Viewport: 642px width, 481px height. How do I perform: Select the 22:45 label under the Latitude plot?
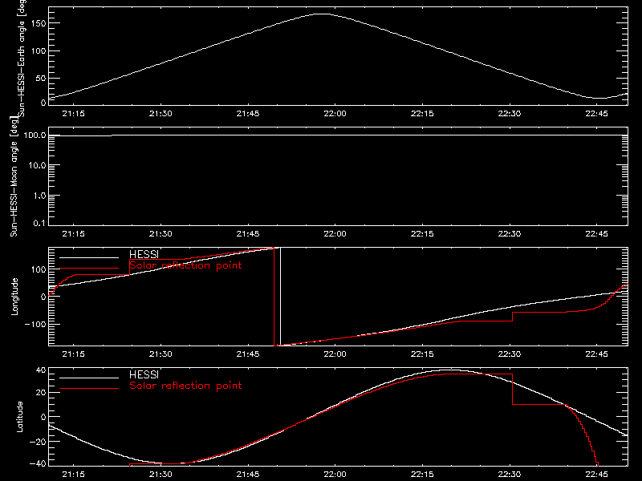[x=596, y=475]
